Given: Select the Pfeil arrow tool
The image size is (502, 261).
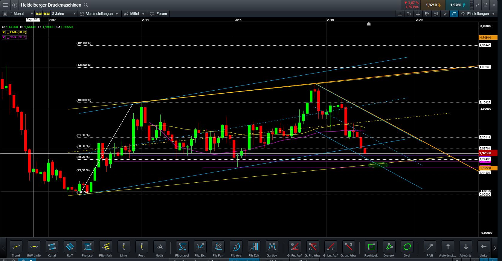Looking at the screenshot, I should click(x=430, y=247).
